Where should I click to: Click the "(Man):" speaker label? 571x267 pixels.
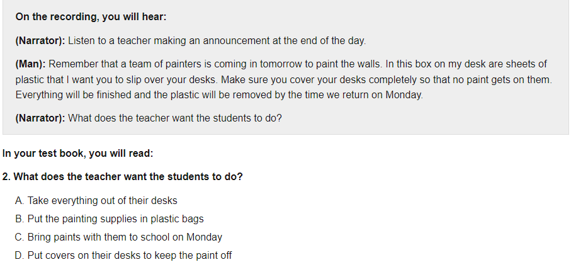(30, 64)
